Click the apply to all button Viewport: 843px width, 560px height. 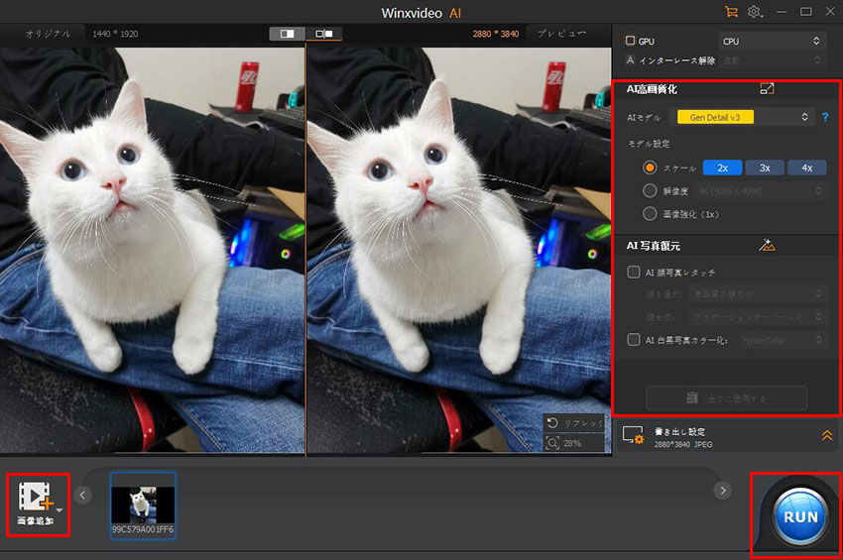click(727, 398)
